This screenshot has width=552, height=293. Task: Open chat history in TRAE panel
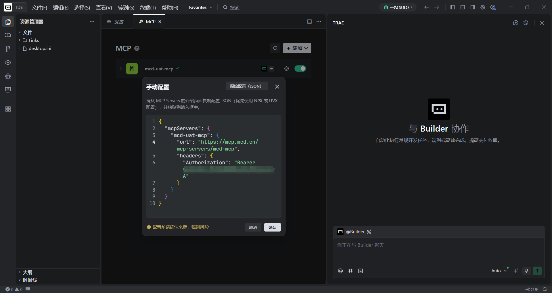(526, 23)
